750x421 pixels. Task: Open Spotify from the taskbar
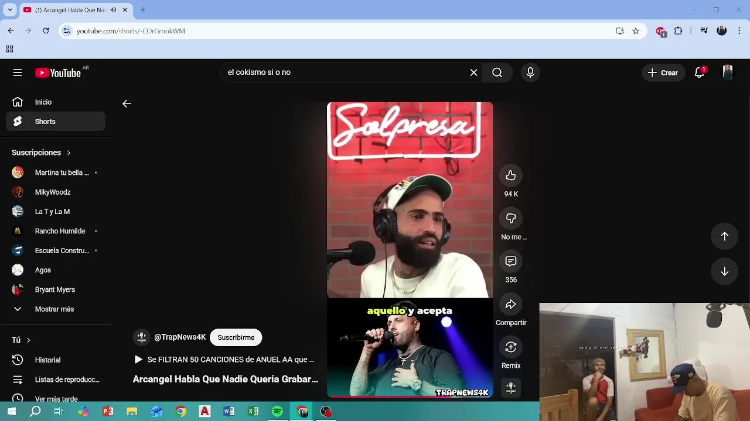pyautogui.click(x=277, y=412)
